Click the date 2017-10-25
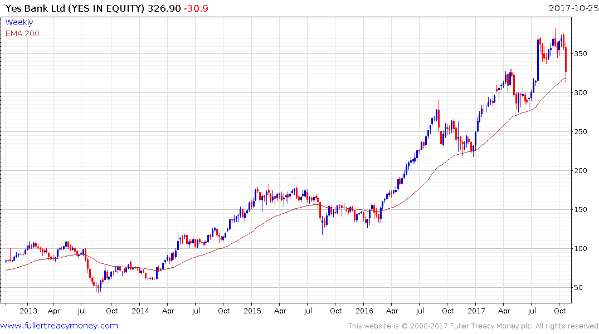Image resolution: width=599 pixels, height=334 pixels. pyautogui.click(x=573, y=8)
